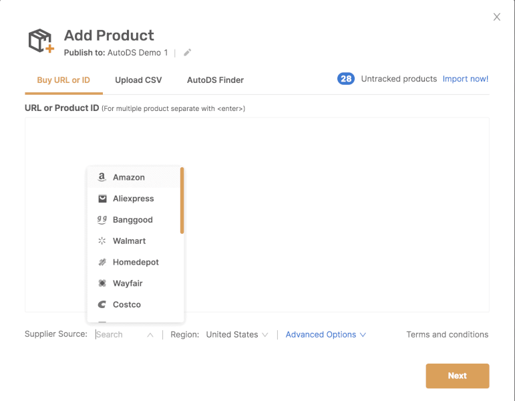This screenshot has width=515, height=401.
Task: Click the Untracked products label
Action: tap(399, 79)
